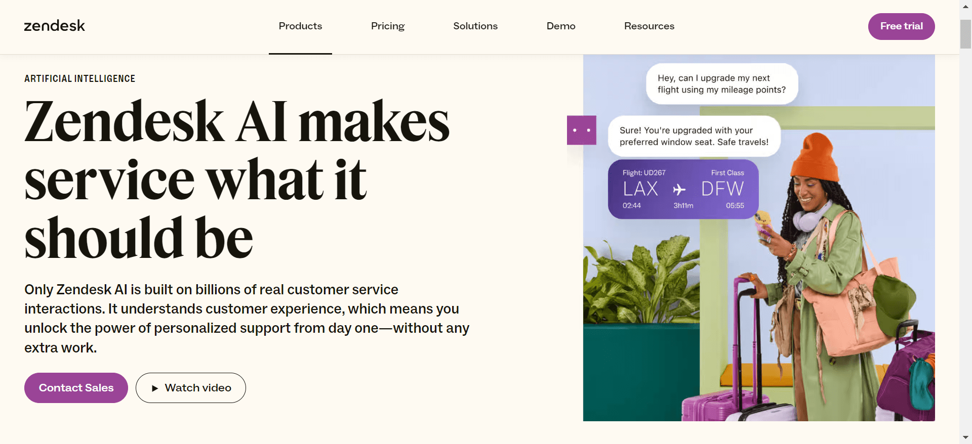Click the mileage points question bubble
The image size is (972, 444).
(x=722, y=84)
